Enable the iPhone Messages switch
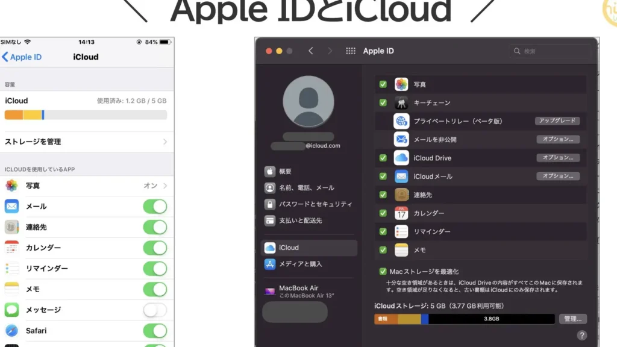Screen dimensions: 617x347 coord(155,310)
